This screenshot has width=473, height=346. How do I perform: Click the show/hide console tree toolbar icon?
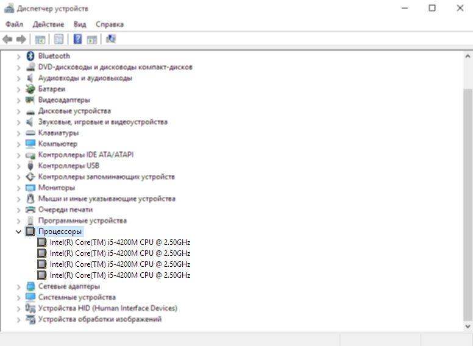(40, 39)
